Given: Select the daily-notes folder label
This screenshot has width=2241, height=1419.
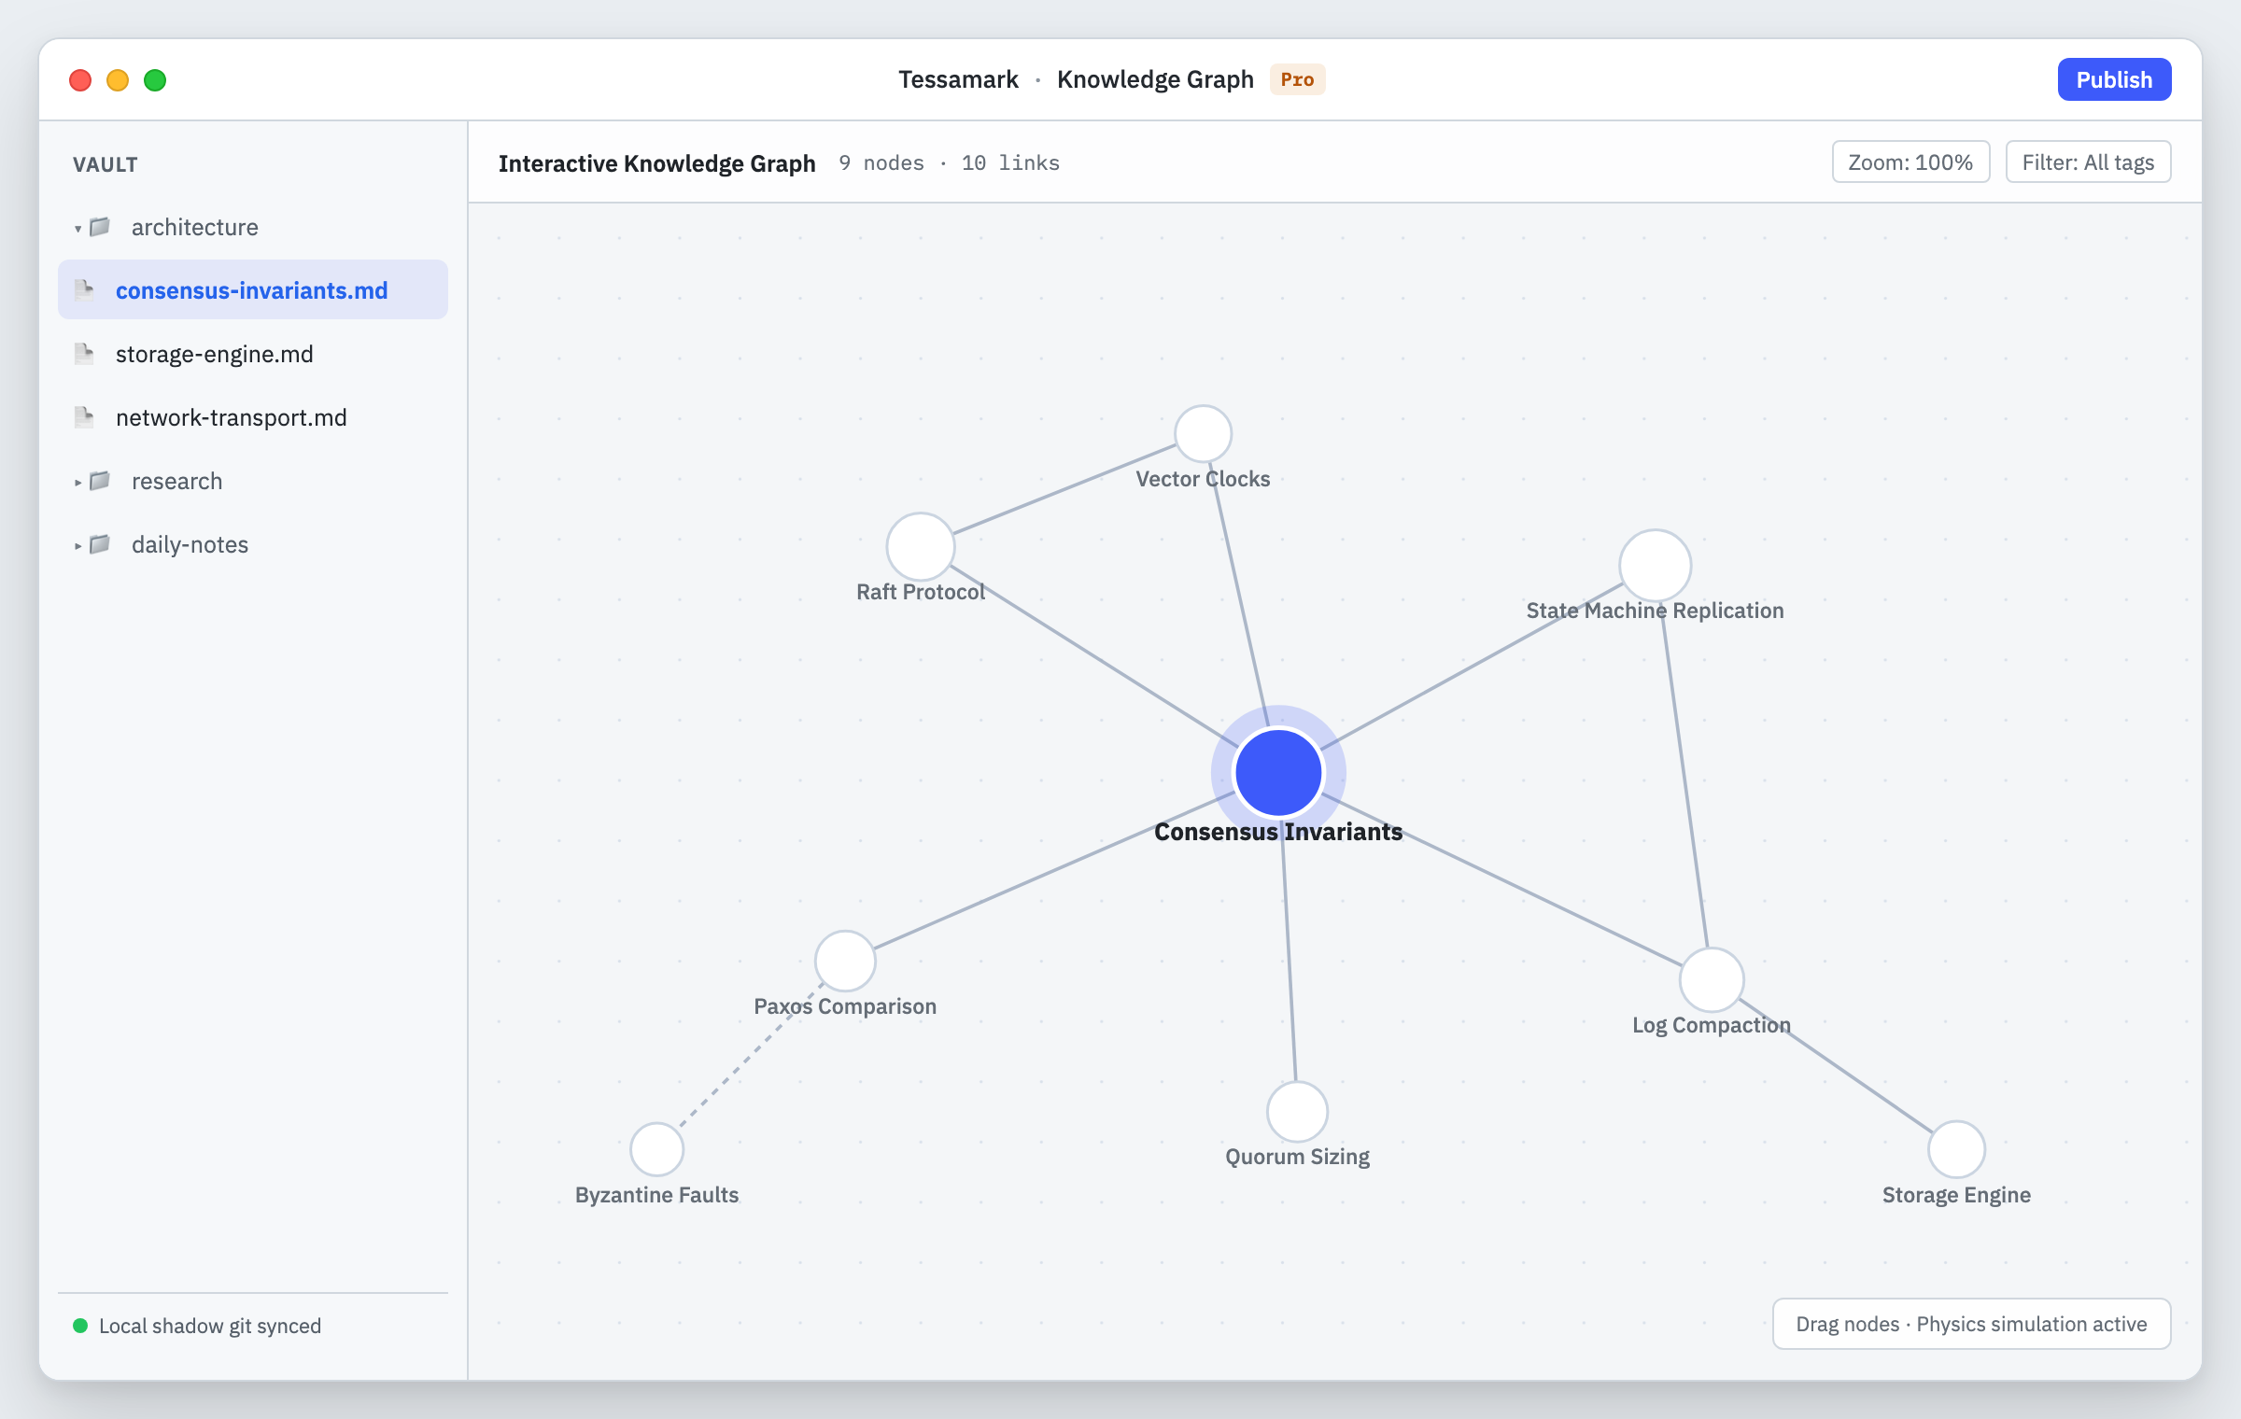Looking at the screenshot, I should (190, 544).
